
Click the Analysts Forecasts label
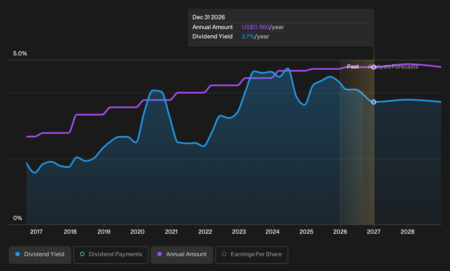(x=393, y=67)
